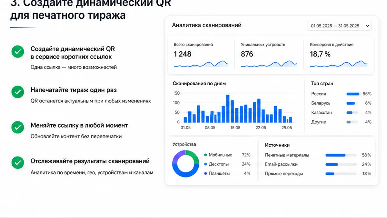Click the "Всего сканирований" sparkline chart

click(x=201, y=64)
